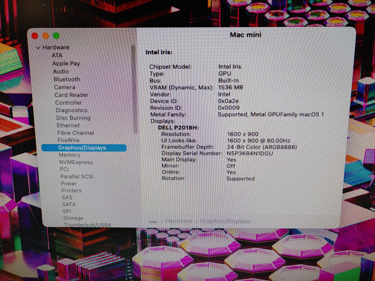Screen dimensions: 375x281
Task: Open Disc Burning entry
Action: click(x=73, y=118)
